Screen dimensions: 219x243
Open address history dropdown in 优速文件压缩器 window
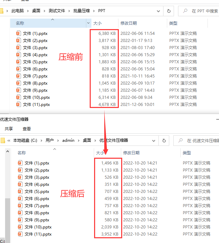[154, 141]
